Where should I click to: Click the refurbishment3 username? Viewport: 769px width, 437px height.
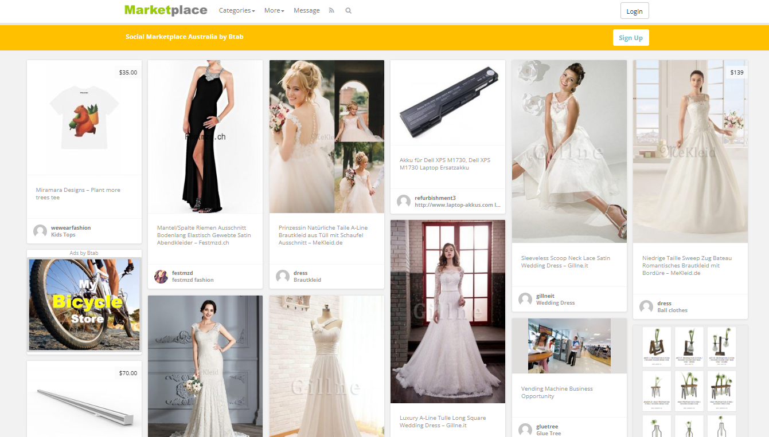coord(435,198)
